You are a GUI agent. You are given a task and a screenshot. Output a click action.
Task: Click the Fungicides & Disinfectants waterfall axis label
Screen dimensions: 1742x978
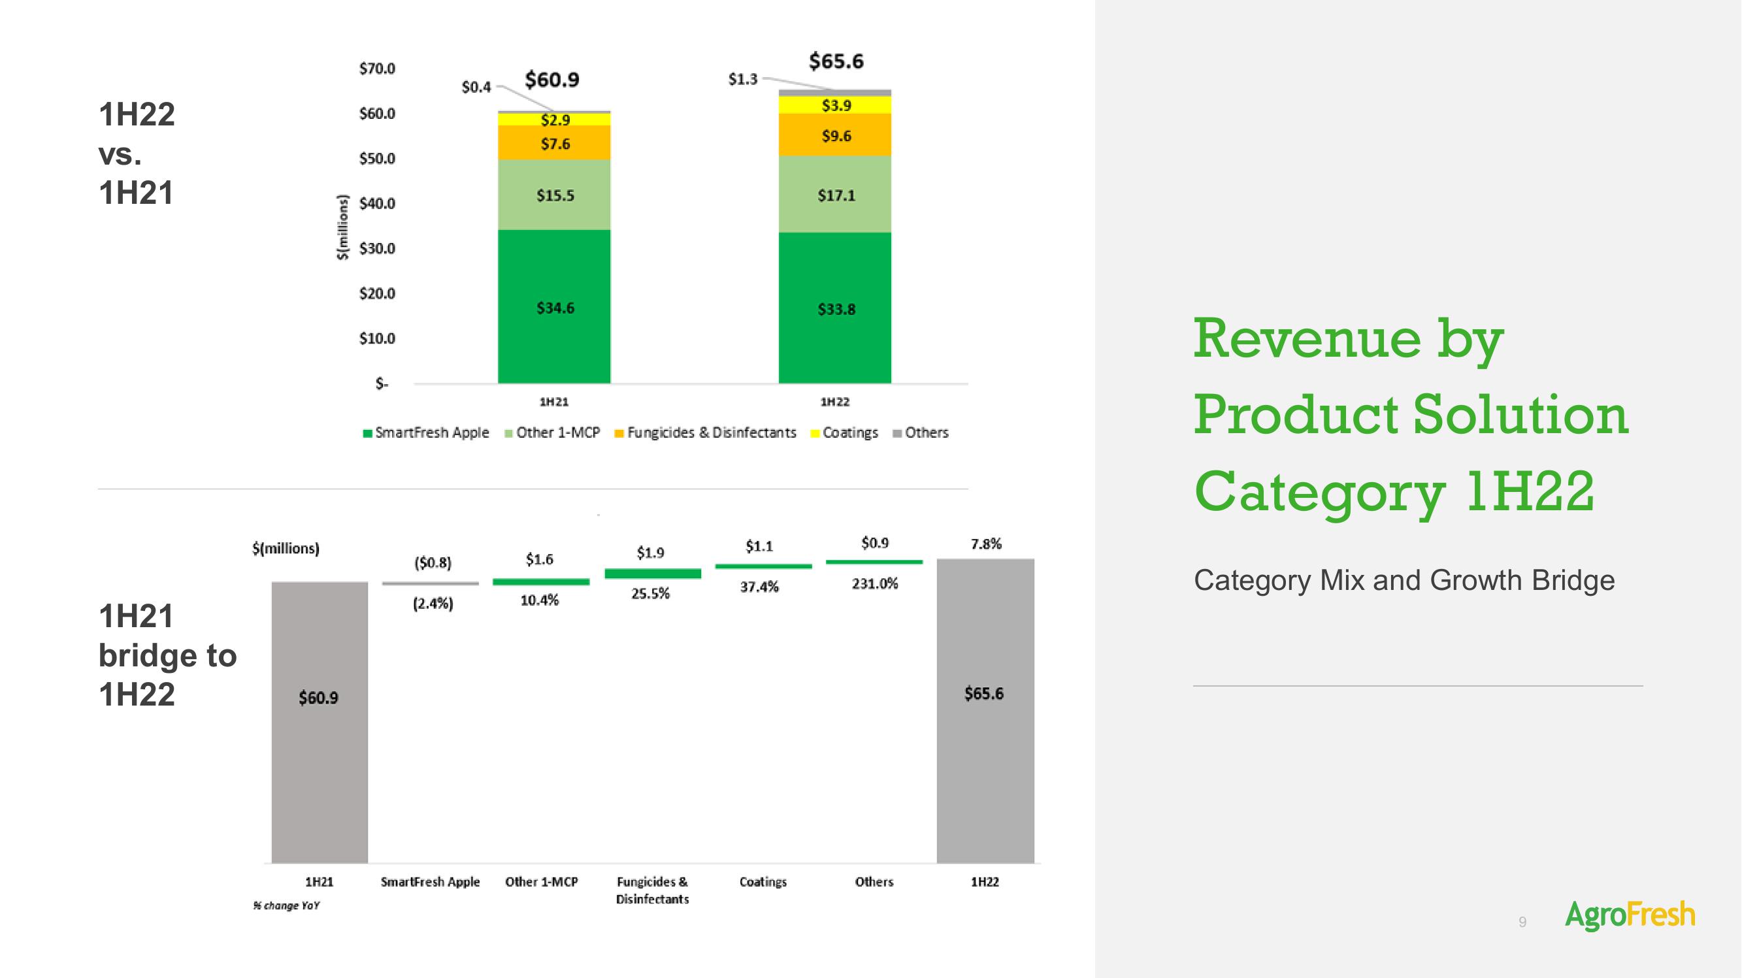[x=653, y=890]
